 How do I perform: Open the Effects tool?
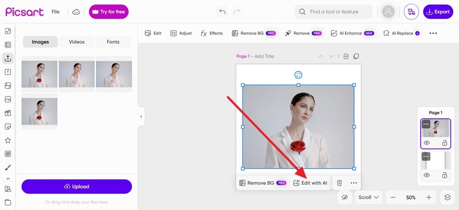pos(212,33)
